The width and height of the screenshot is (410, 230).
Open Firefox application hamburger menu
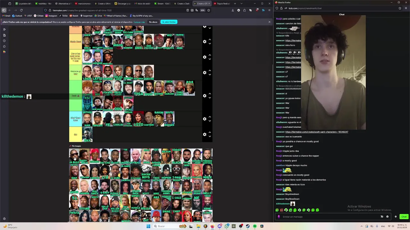pos(269,10)
